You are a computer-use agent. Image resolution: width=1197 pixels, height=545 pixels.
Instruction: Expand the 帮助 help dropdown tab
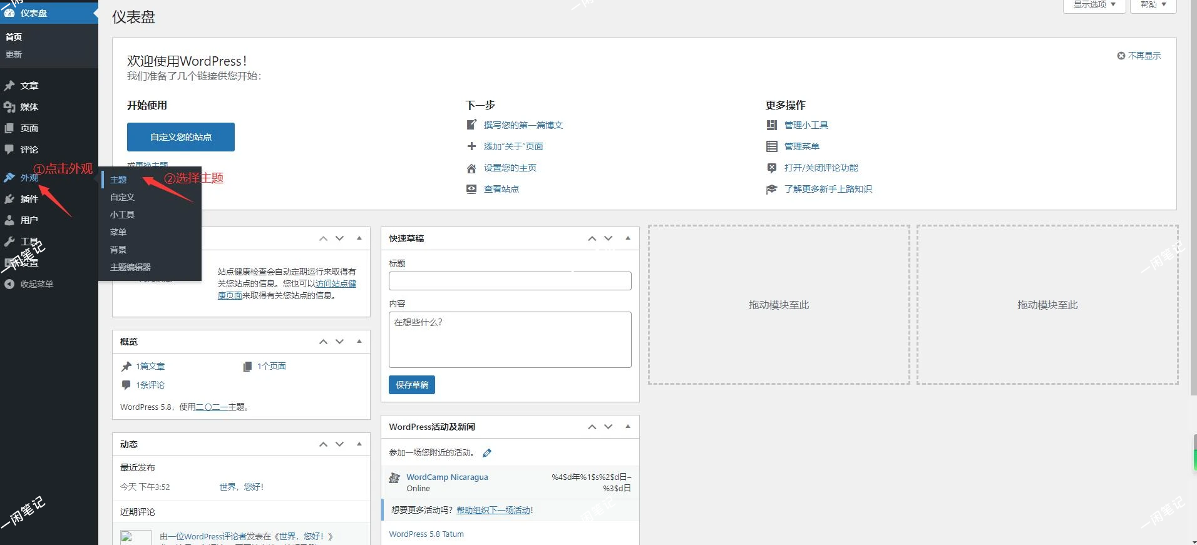(x=1153, y=5)
